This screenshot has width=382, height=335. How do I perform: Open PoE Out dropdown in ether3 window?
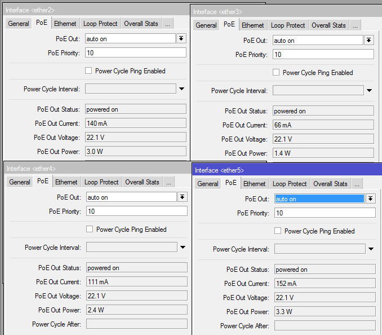click(369, 40)
